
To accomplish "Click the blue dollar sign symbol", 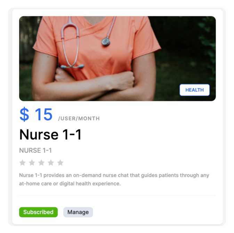I will [x=24, y=114].
